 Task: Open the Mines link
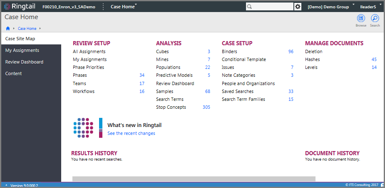[x=162, y=59]
